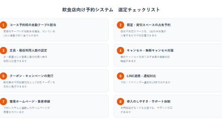The width and height of the screenshot is (222, 125).
Task: Open the キャンセル・無断キャンセル対策 card title
Action: pos(150,50)
